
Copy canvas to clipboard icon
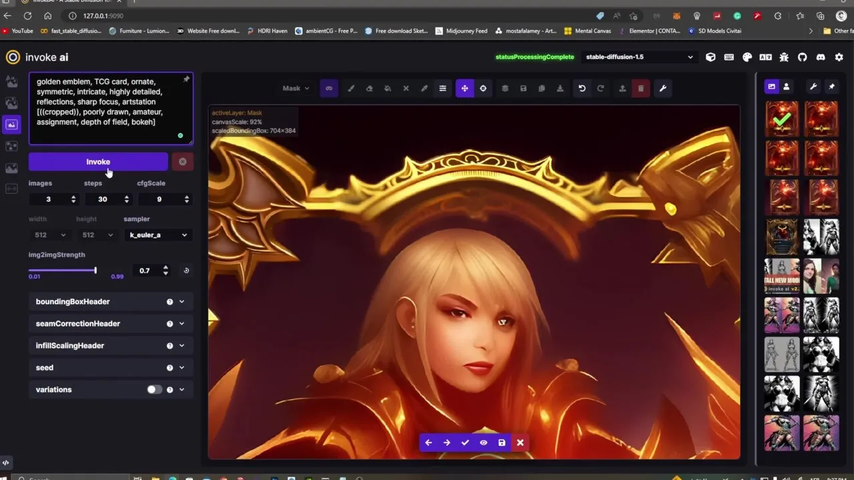(x=542, y=88)
